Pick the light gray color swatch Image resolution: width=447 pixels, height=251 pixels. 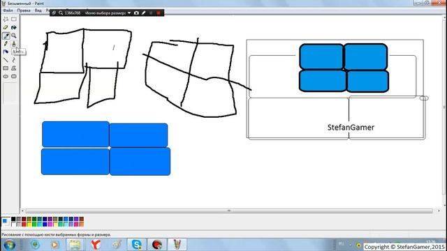[x=19, y=225]
